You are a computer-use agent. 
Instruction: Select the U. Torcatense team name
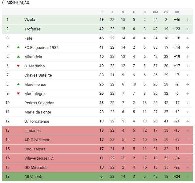point(37,121)
